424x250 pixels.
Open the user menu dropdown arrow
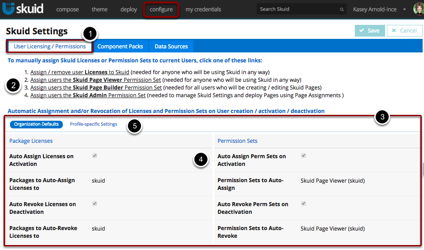pyautogui.click(x=404, y=9)
